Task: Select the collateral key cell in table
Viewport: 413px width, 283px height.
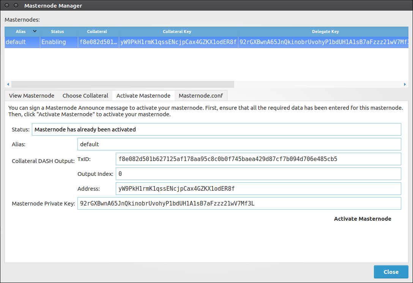Action: (178, 42)
